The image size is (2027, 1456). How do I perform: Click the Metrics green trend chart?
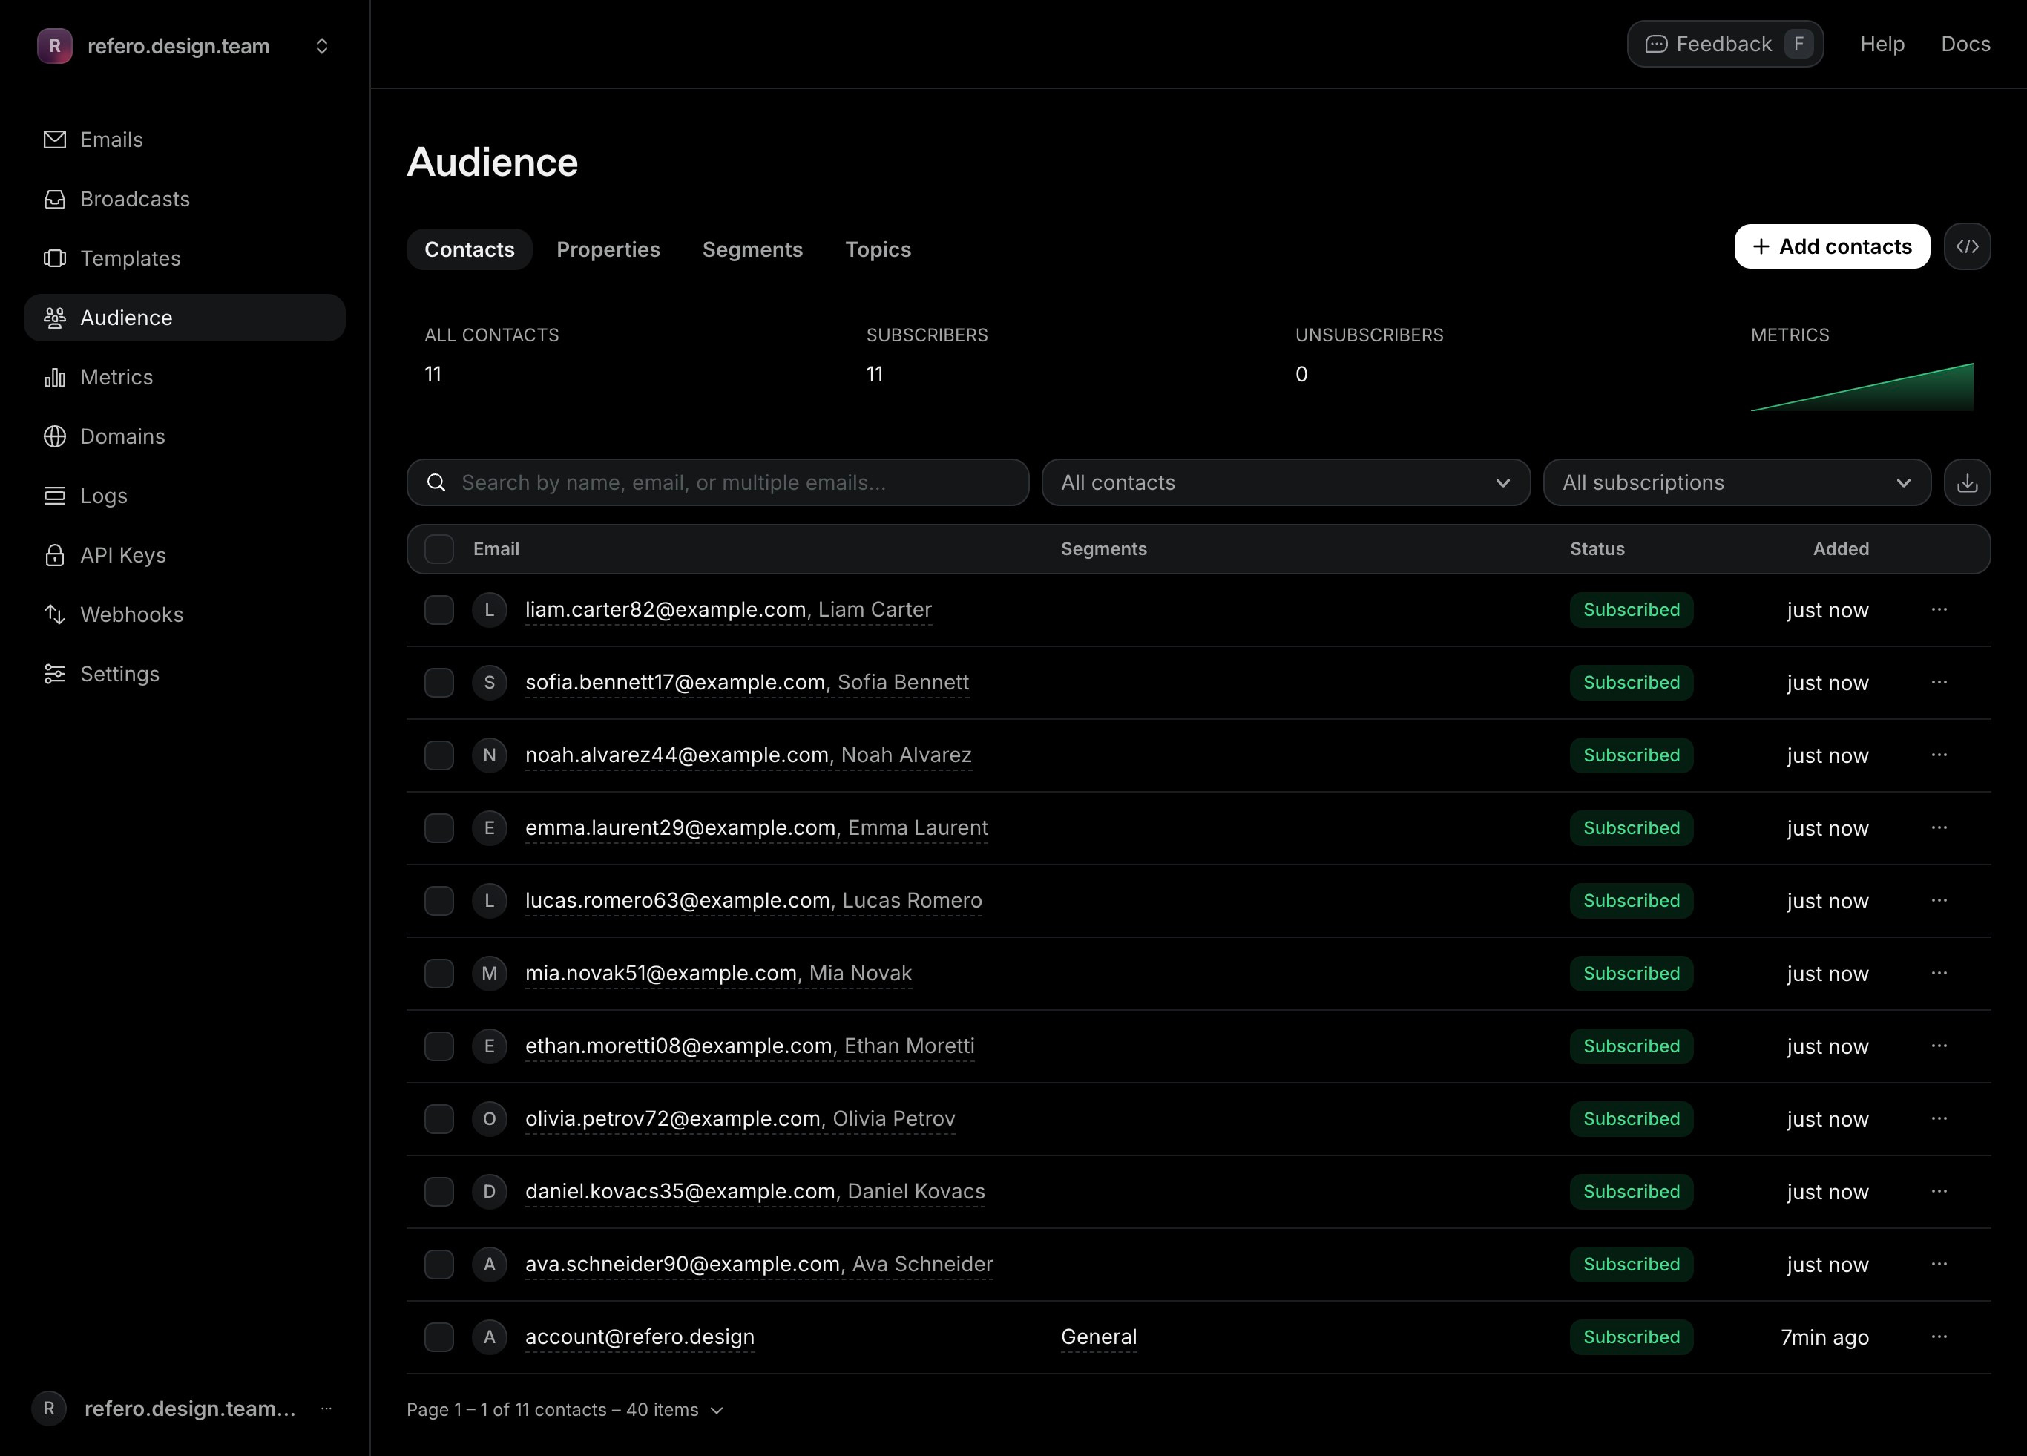pos(1861,387)
